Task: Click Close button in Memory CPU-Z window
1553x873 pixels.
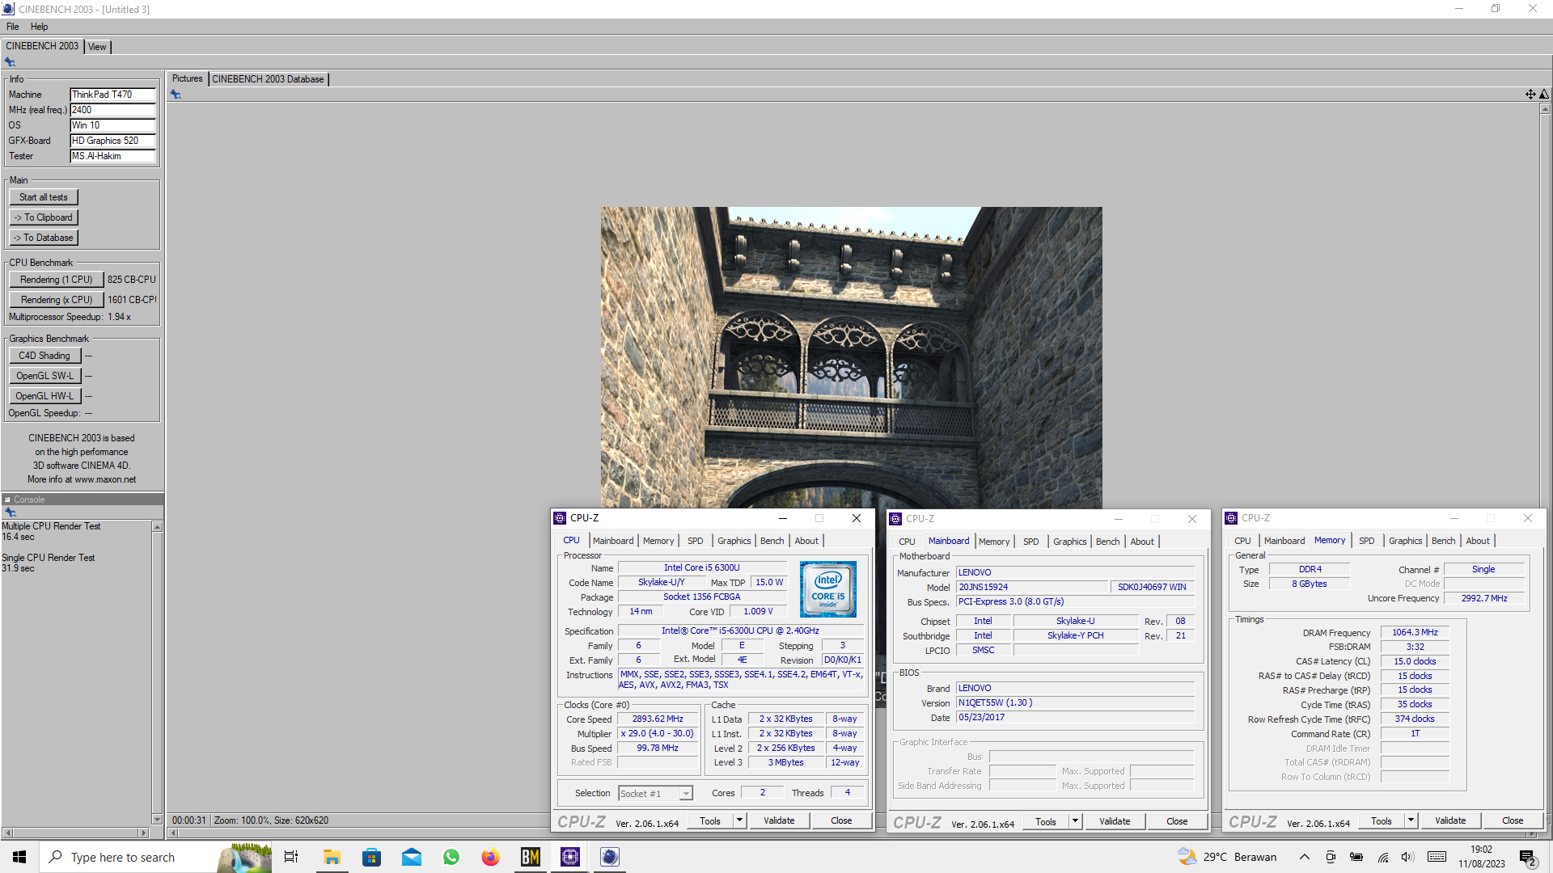Action: 1513,820
